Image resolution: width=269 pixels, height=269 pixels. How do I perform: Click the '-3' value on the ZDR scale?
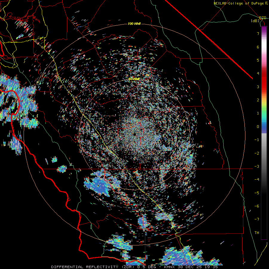(x=257, y=166)
